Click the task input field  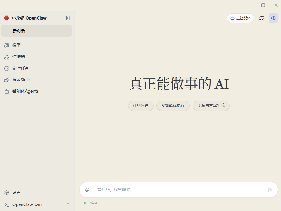click(177, 190)
